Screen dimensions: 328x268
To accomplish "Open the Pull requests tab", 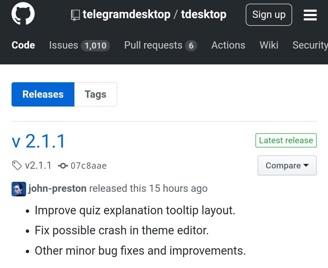I will pyautogui.click(x=153, y=45).
